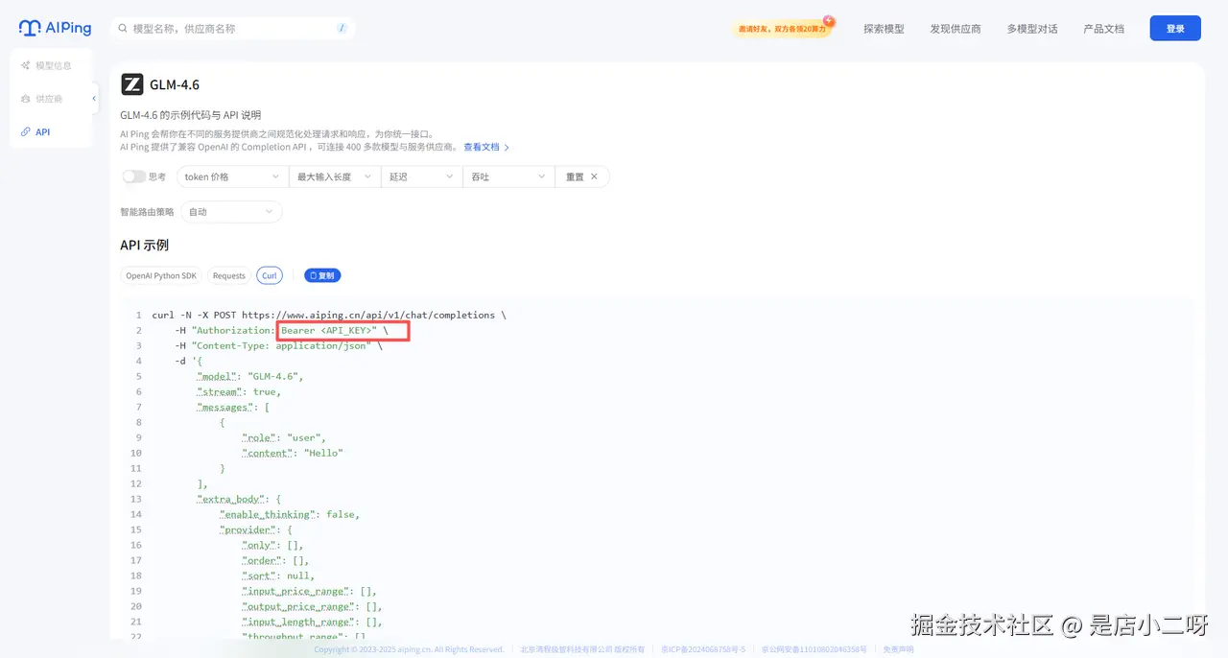Image resolution: width=1228 pixels, height=658 pixels.
Task: Click the "content": "Hello" code line
Action: [293, 453]
